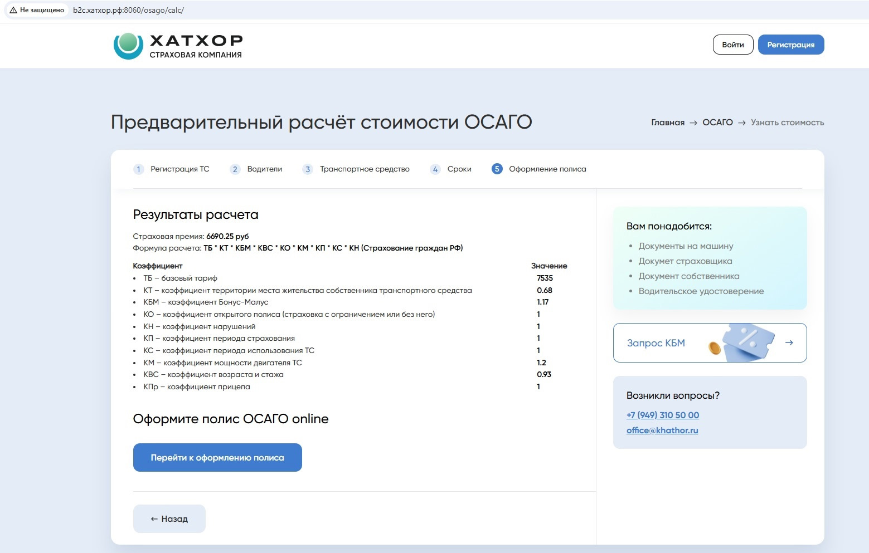Click the office@khathor.ru email link
Viewport: 869px width, 553px height.
[662, 430]
